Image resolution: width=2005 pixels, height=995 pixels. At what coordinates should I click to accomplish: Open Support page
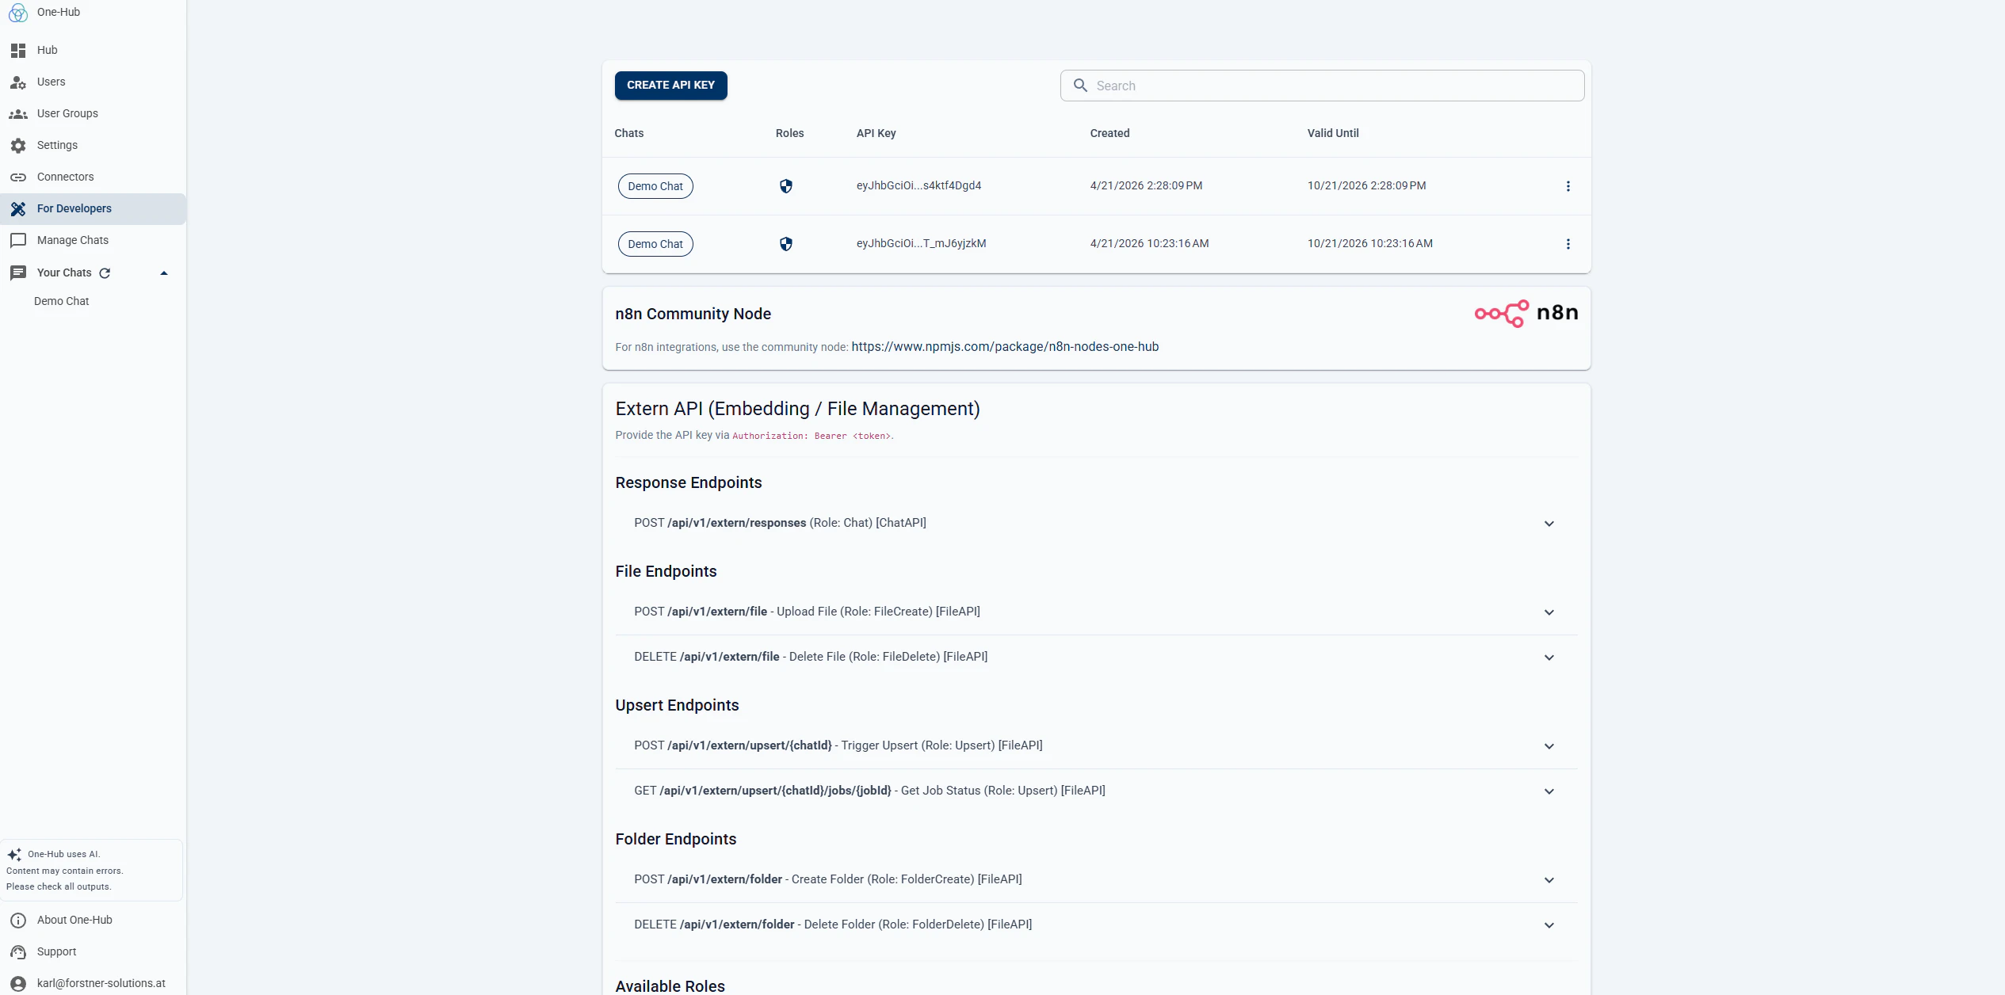pos(94,952)
